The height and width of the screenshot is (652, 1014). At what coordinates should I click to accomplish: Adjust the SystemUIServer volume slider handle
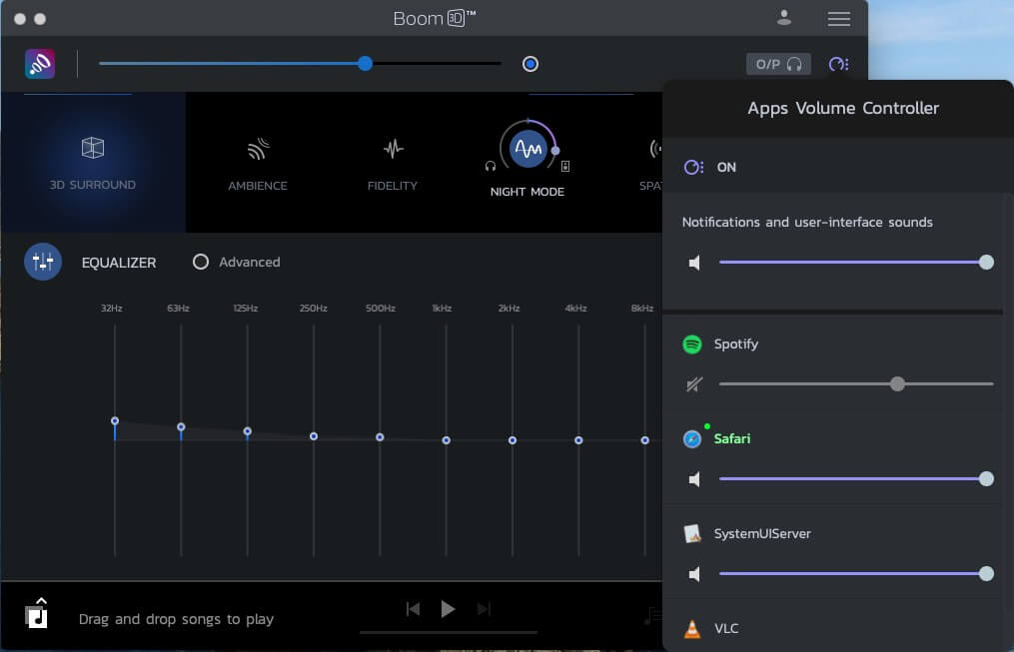986,573
